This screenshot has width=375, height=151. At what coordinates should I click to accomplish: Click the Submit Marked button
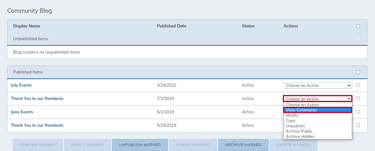(x=193, y=145)
